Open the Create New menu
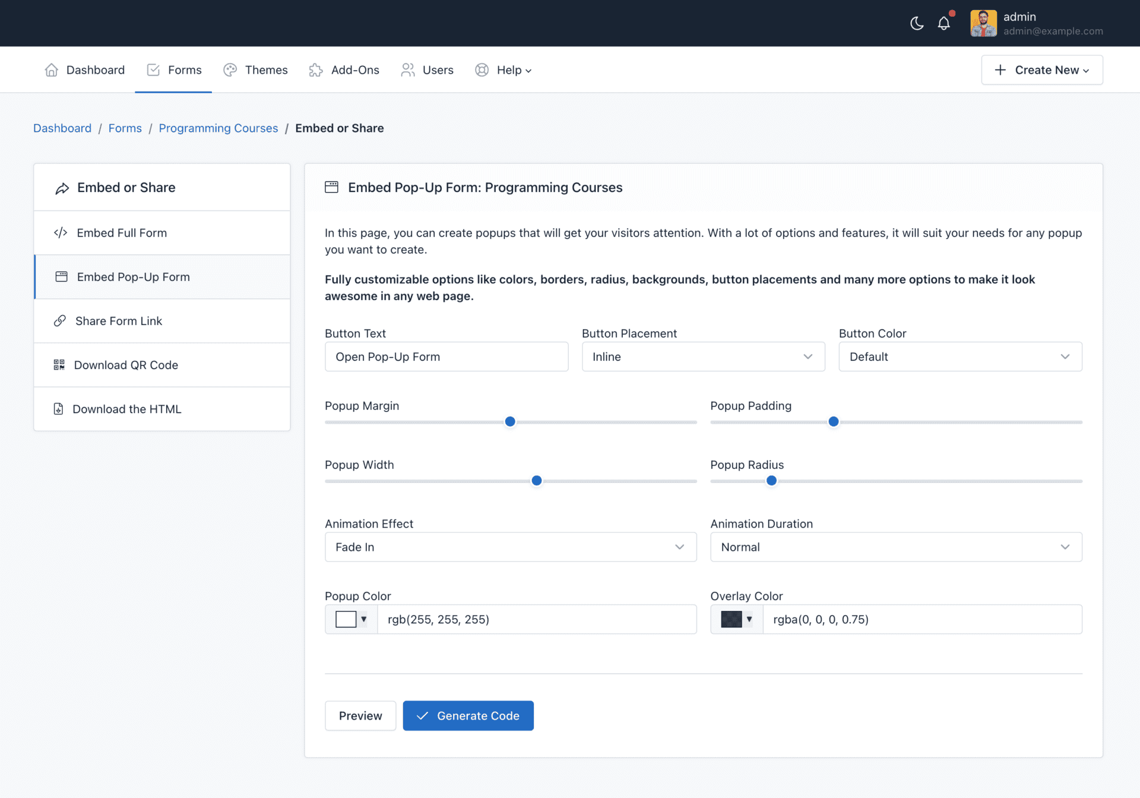This screenshot has height=798, width=1140. click(1041, 70)
